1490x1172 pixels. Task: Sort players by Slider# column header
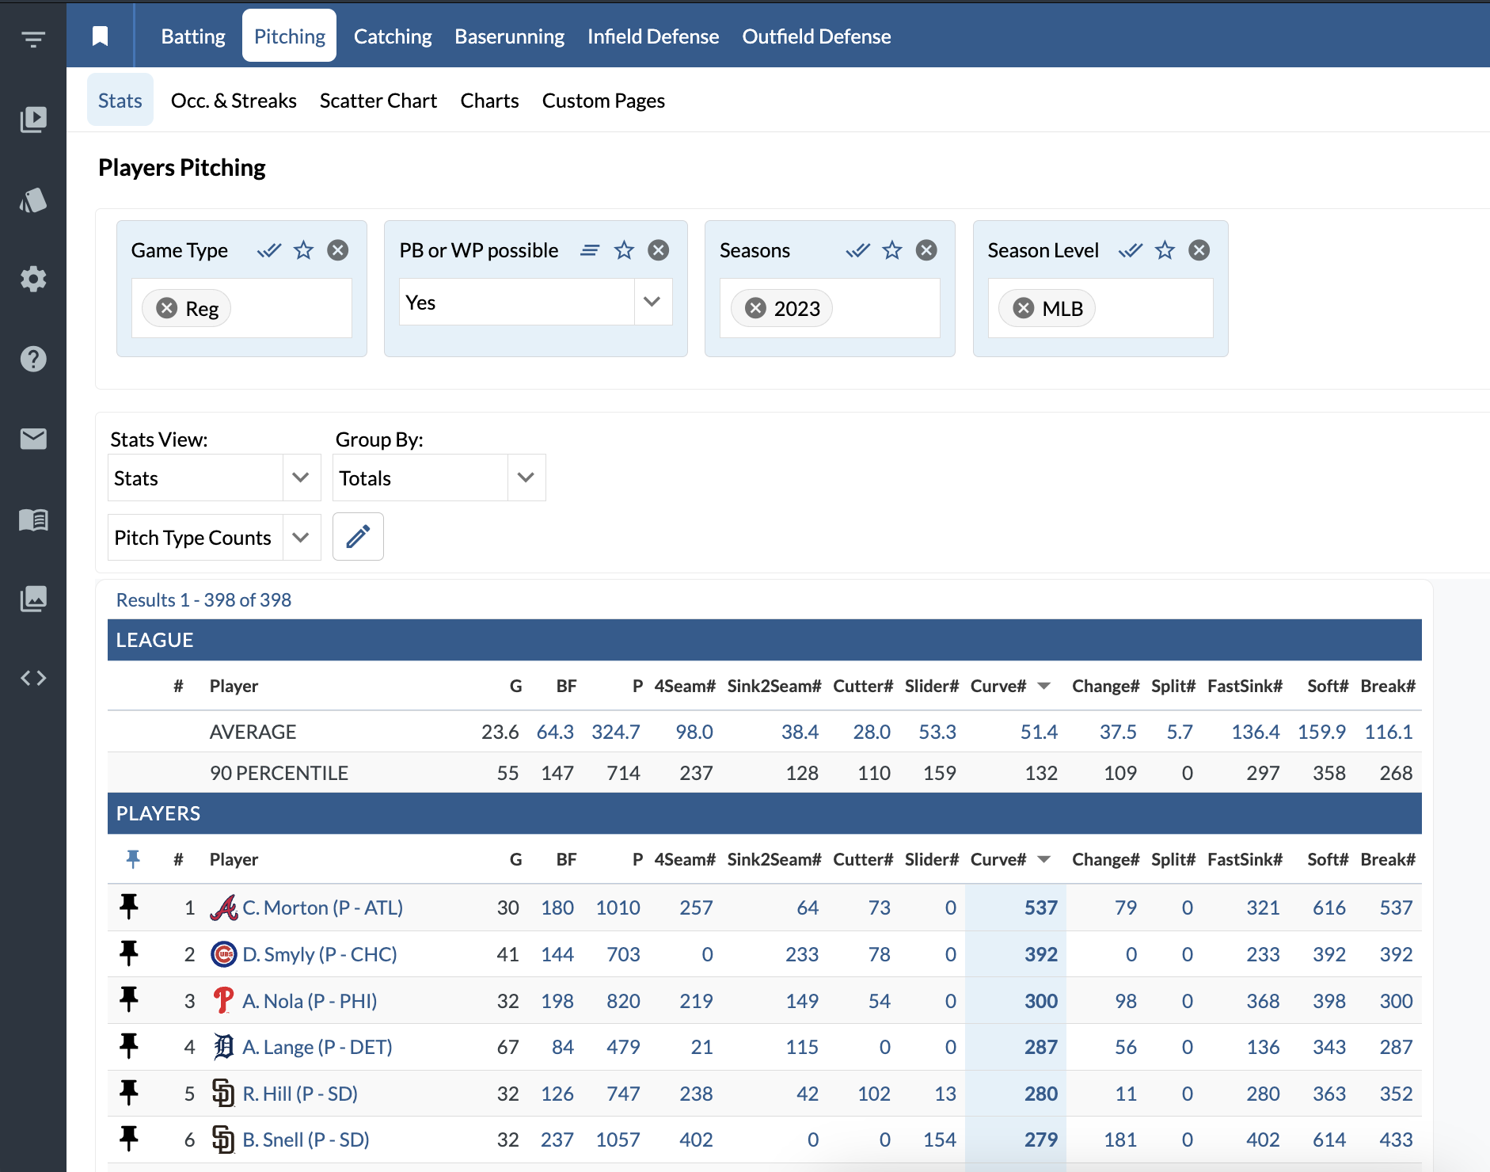point(931,859)
